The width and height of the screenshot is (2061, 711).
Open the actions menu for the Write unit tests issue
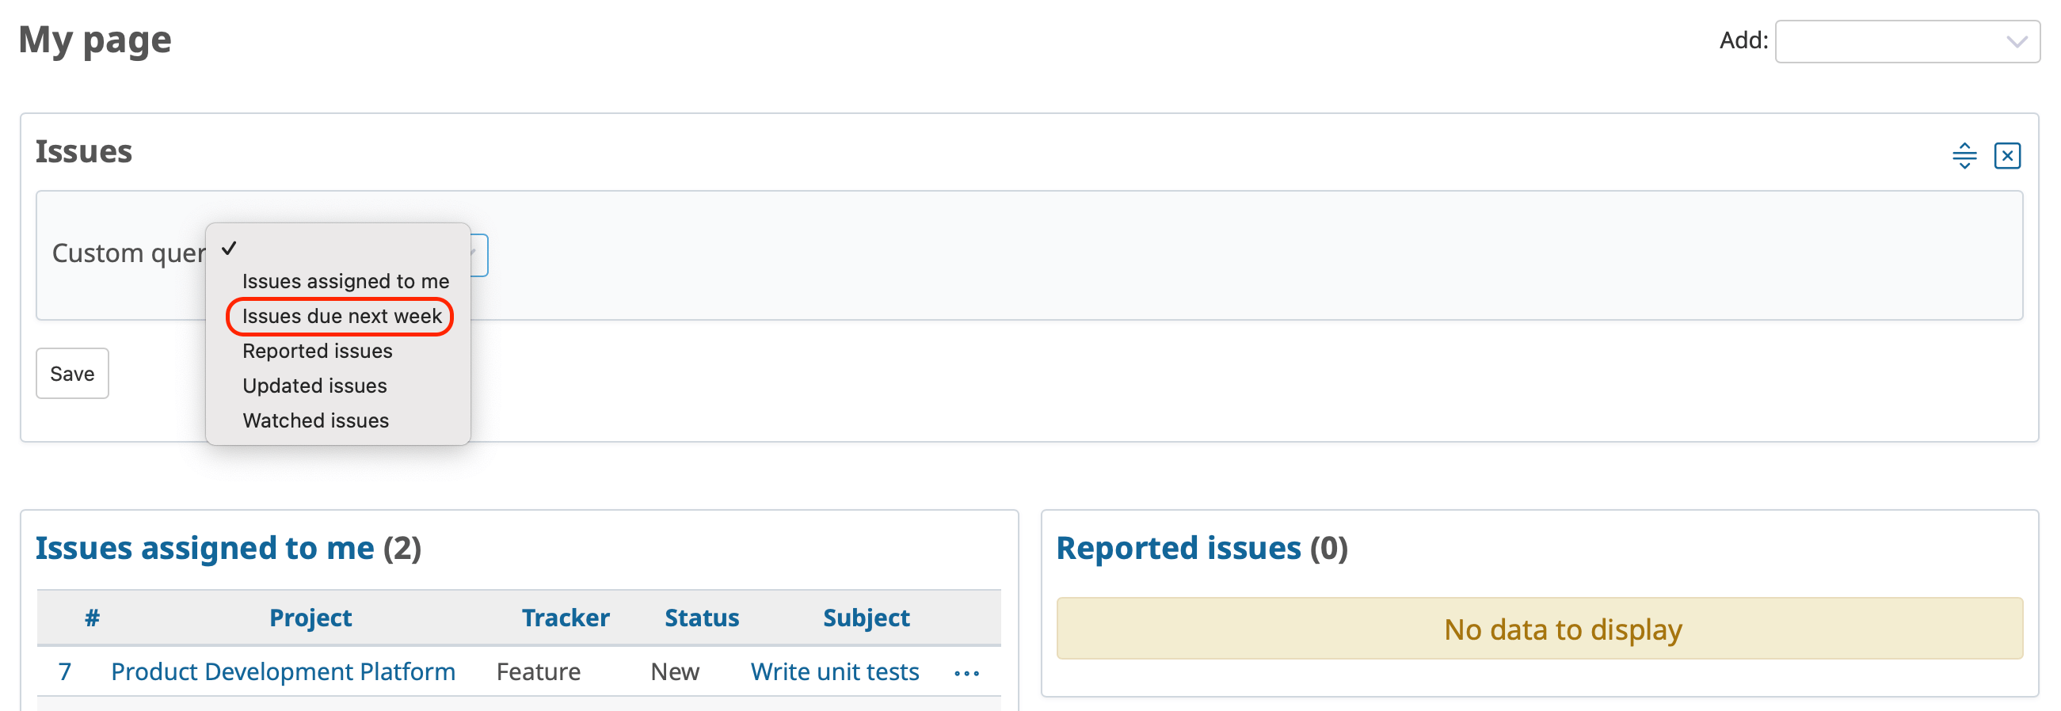point(966,675)
